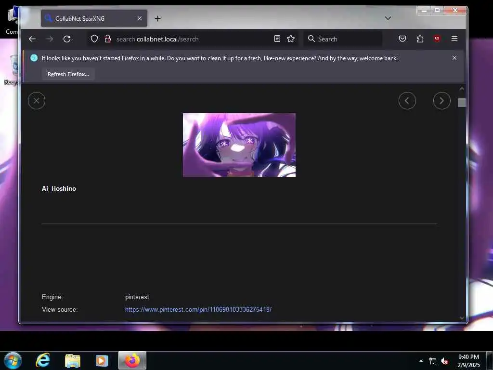Close the image detail view
The width and height of the screenshot is (493, 370).
click(37, 101)
